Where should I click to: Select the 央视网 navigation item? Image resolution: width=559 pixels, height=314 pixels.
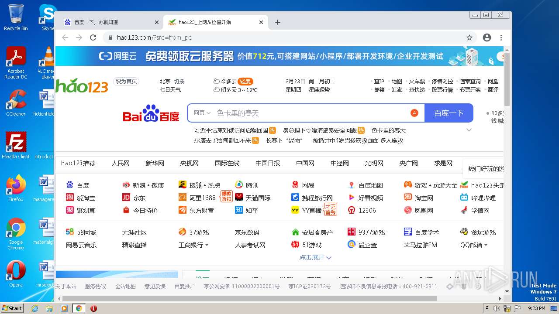coord(190,163)
